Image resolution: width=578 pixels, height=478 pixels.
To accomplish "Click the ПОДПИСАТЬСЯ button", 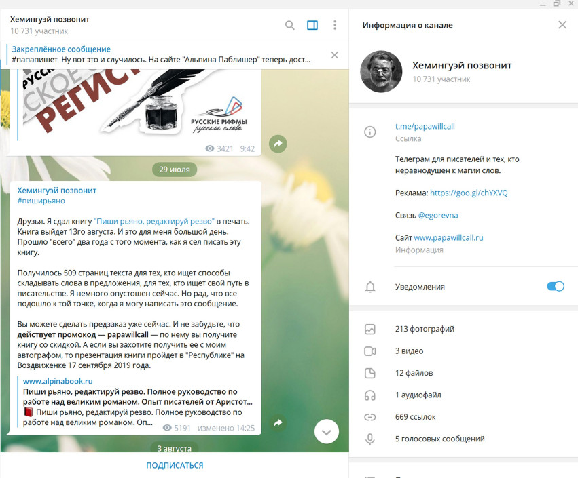I will tap(175, 465).
